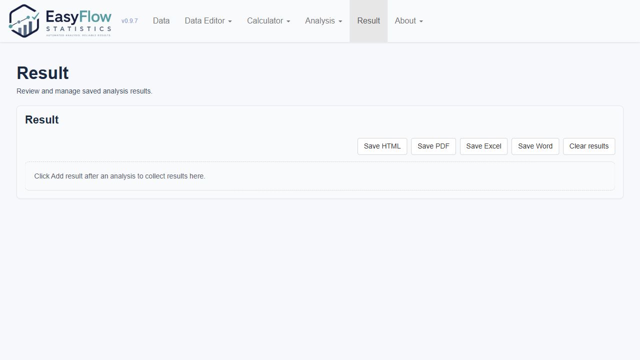Click the 'Review and manage saved analysis results' subtitle

[84, 91]
